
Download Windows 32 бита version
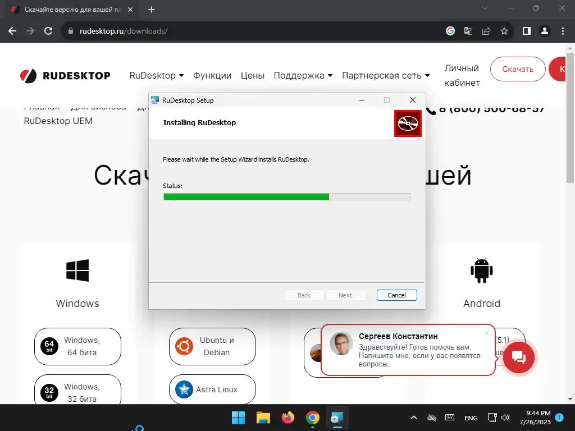77,390
